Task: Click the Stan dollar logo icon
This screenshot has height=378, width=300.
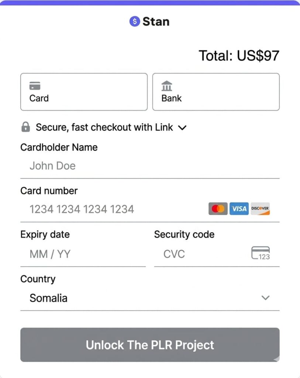Action: point(135,21)
